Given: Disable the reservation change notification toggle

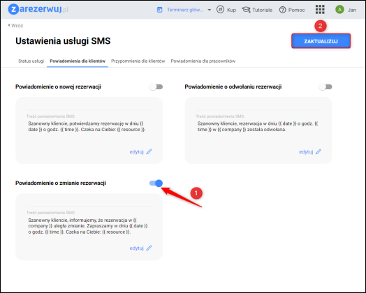Looking at the screenshot, I should (x=156, y=183).
